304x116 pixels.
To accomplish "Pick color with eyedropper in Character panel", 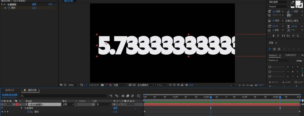I will (293, 2).
